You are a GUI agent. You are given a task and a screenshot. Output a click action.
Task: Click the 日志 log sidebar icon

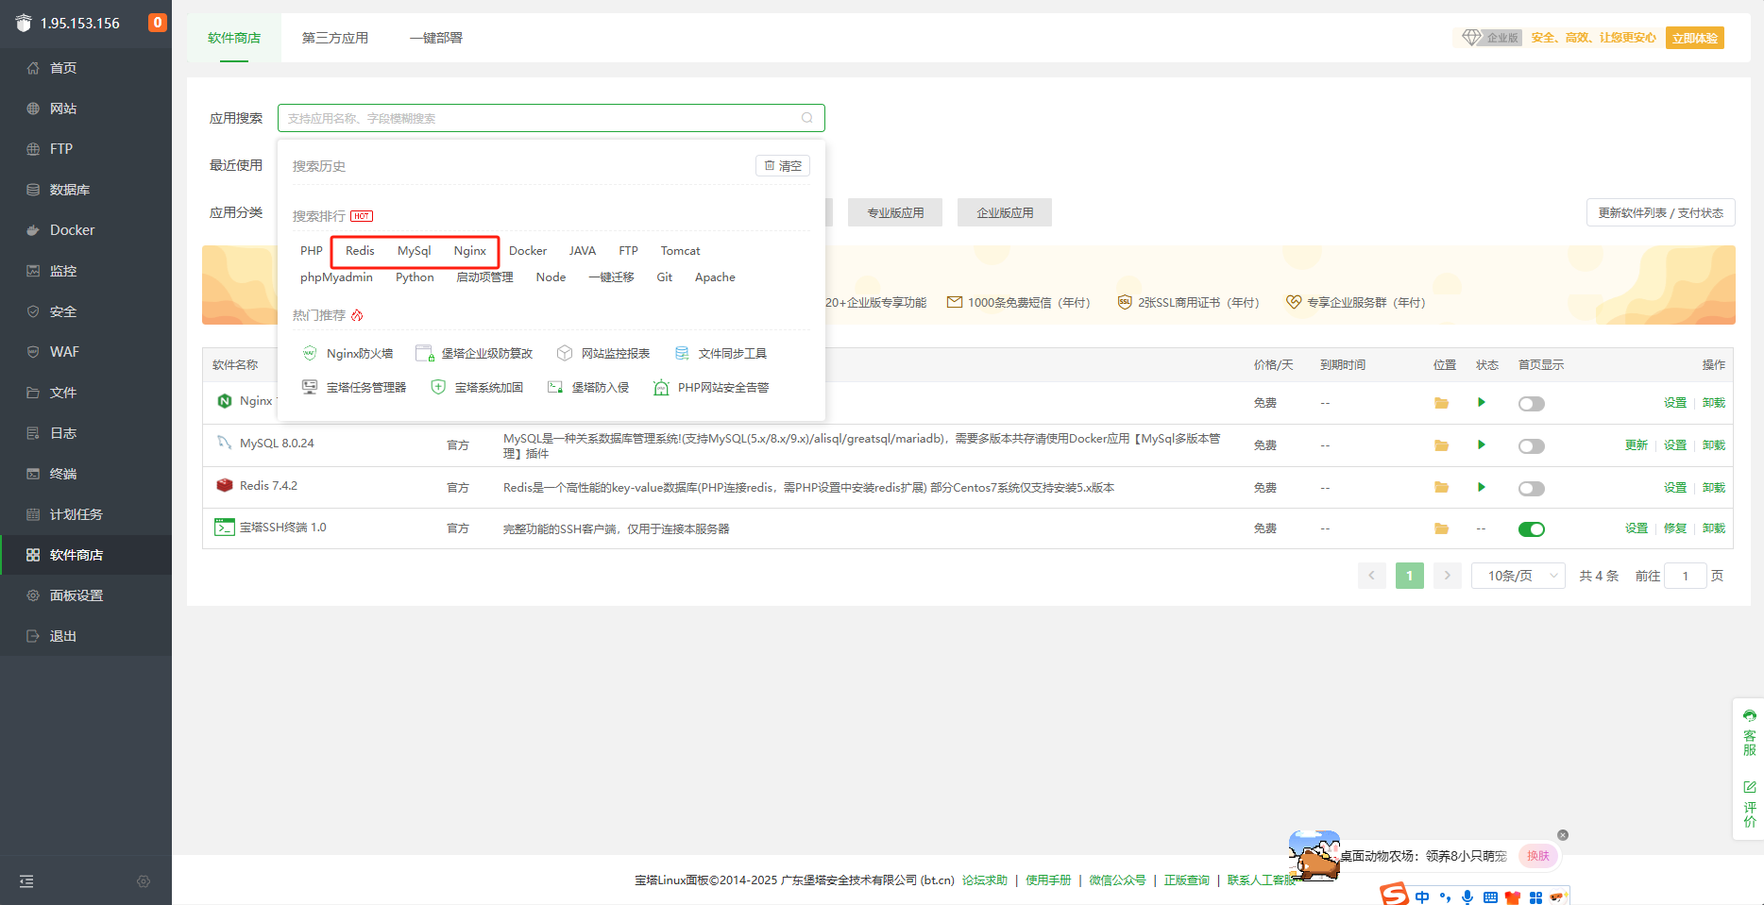point(33,433)
